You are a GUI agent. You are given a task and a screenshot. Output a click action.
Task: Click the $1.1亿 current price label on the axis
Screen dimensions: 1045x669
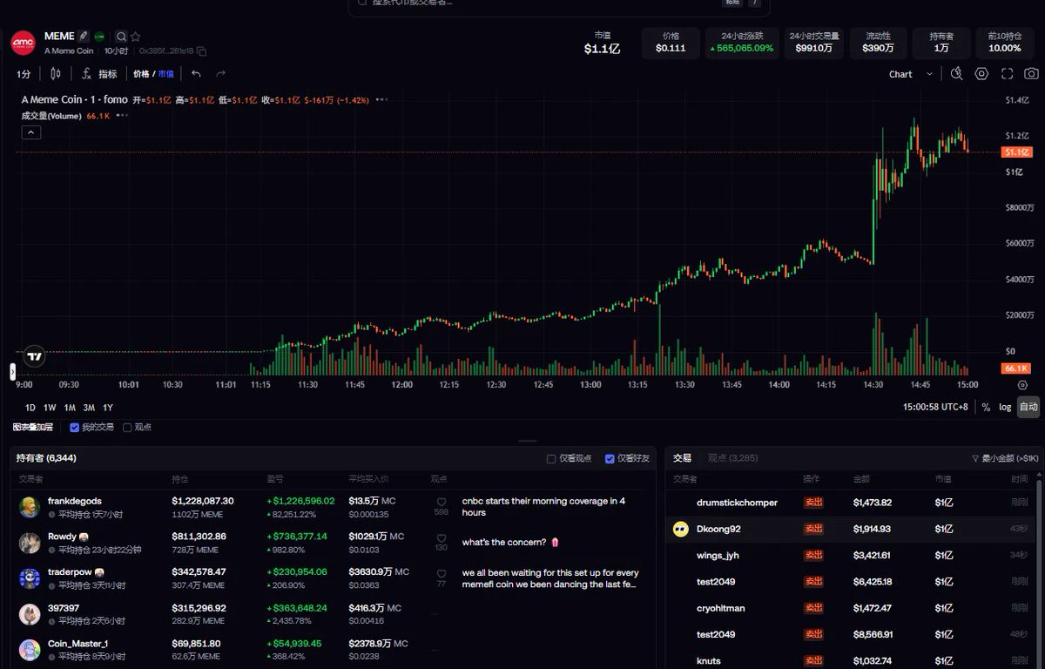point(1017,152)
